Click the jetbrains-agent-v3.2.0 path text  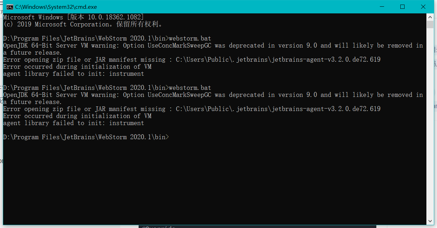(x=335, y=59)
